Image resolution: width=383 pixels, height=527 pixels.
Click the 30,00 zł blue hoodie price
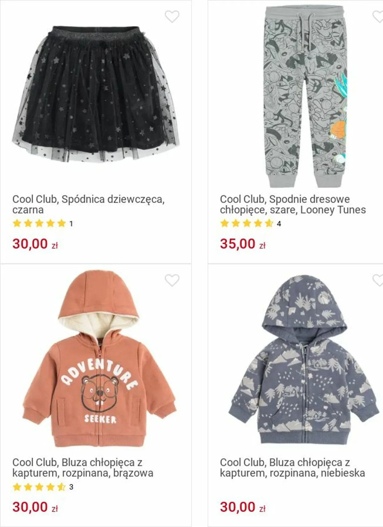(x=243, y=507)
